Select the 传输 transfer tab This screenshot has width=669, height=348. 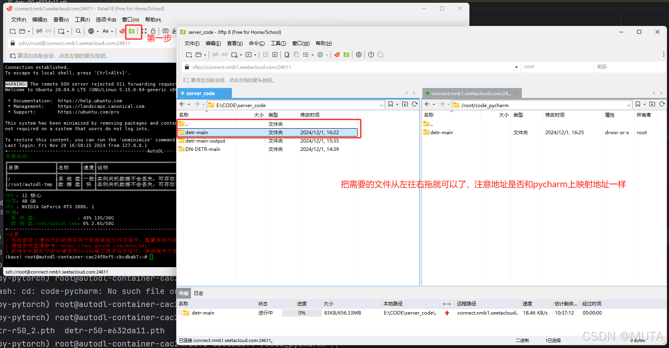click(184, 293)
